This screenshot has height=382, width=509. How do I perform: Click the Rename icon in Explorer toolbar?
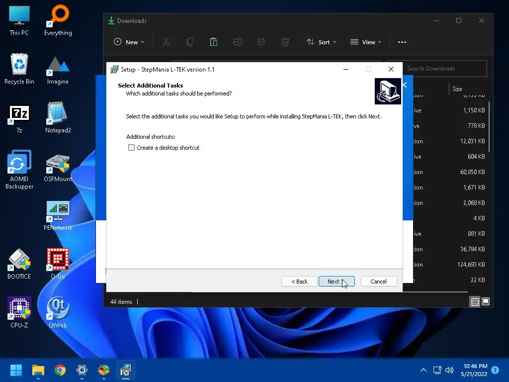click(x=237, y=42)
